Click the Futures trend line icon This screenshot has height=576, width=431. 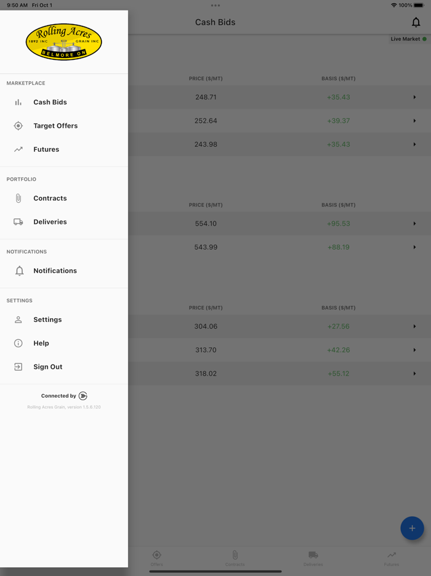click(x=18, y=149)
